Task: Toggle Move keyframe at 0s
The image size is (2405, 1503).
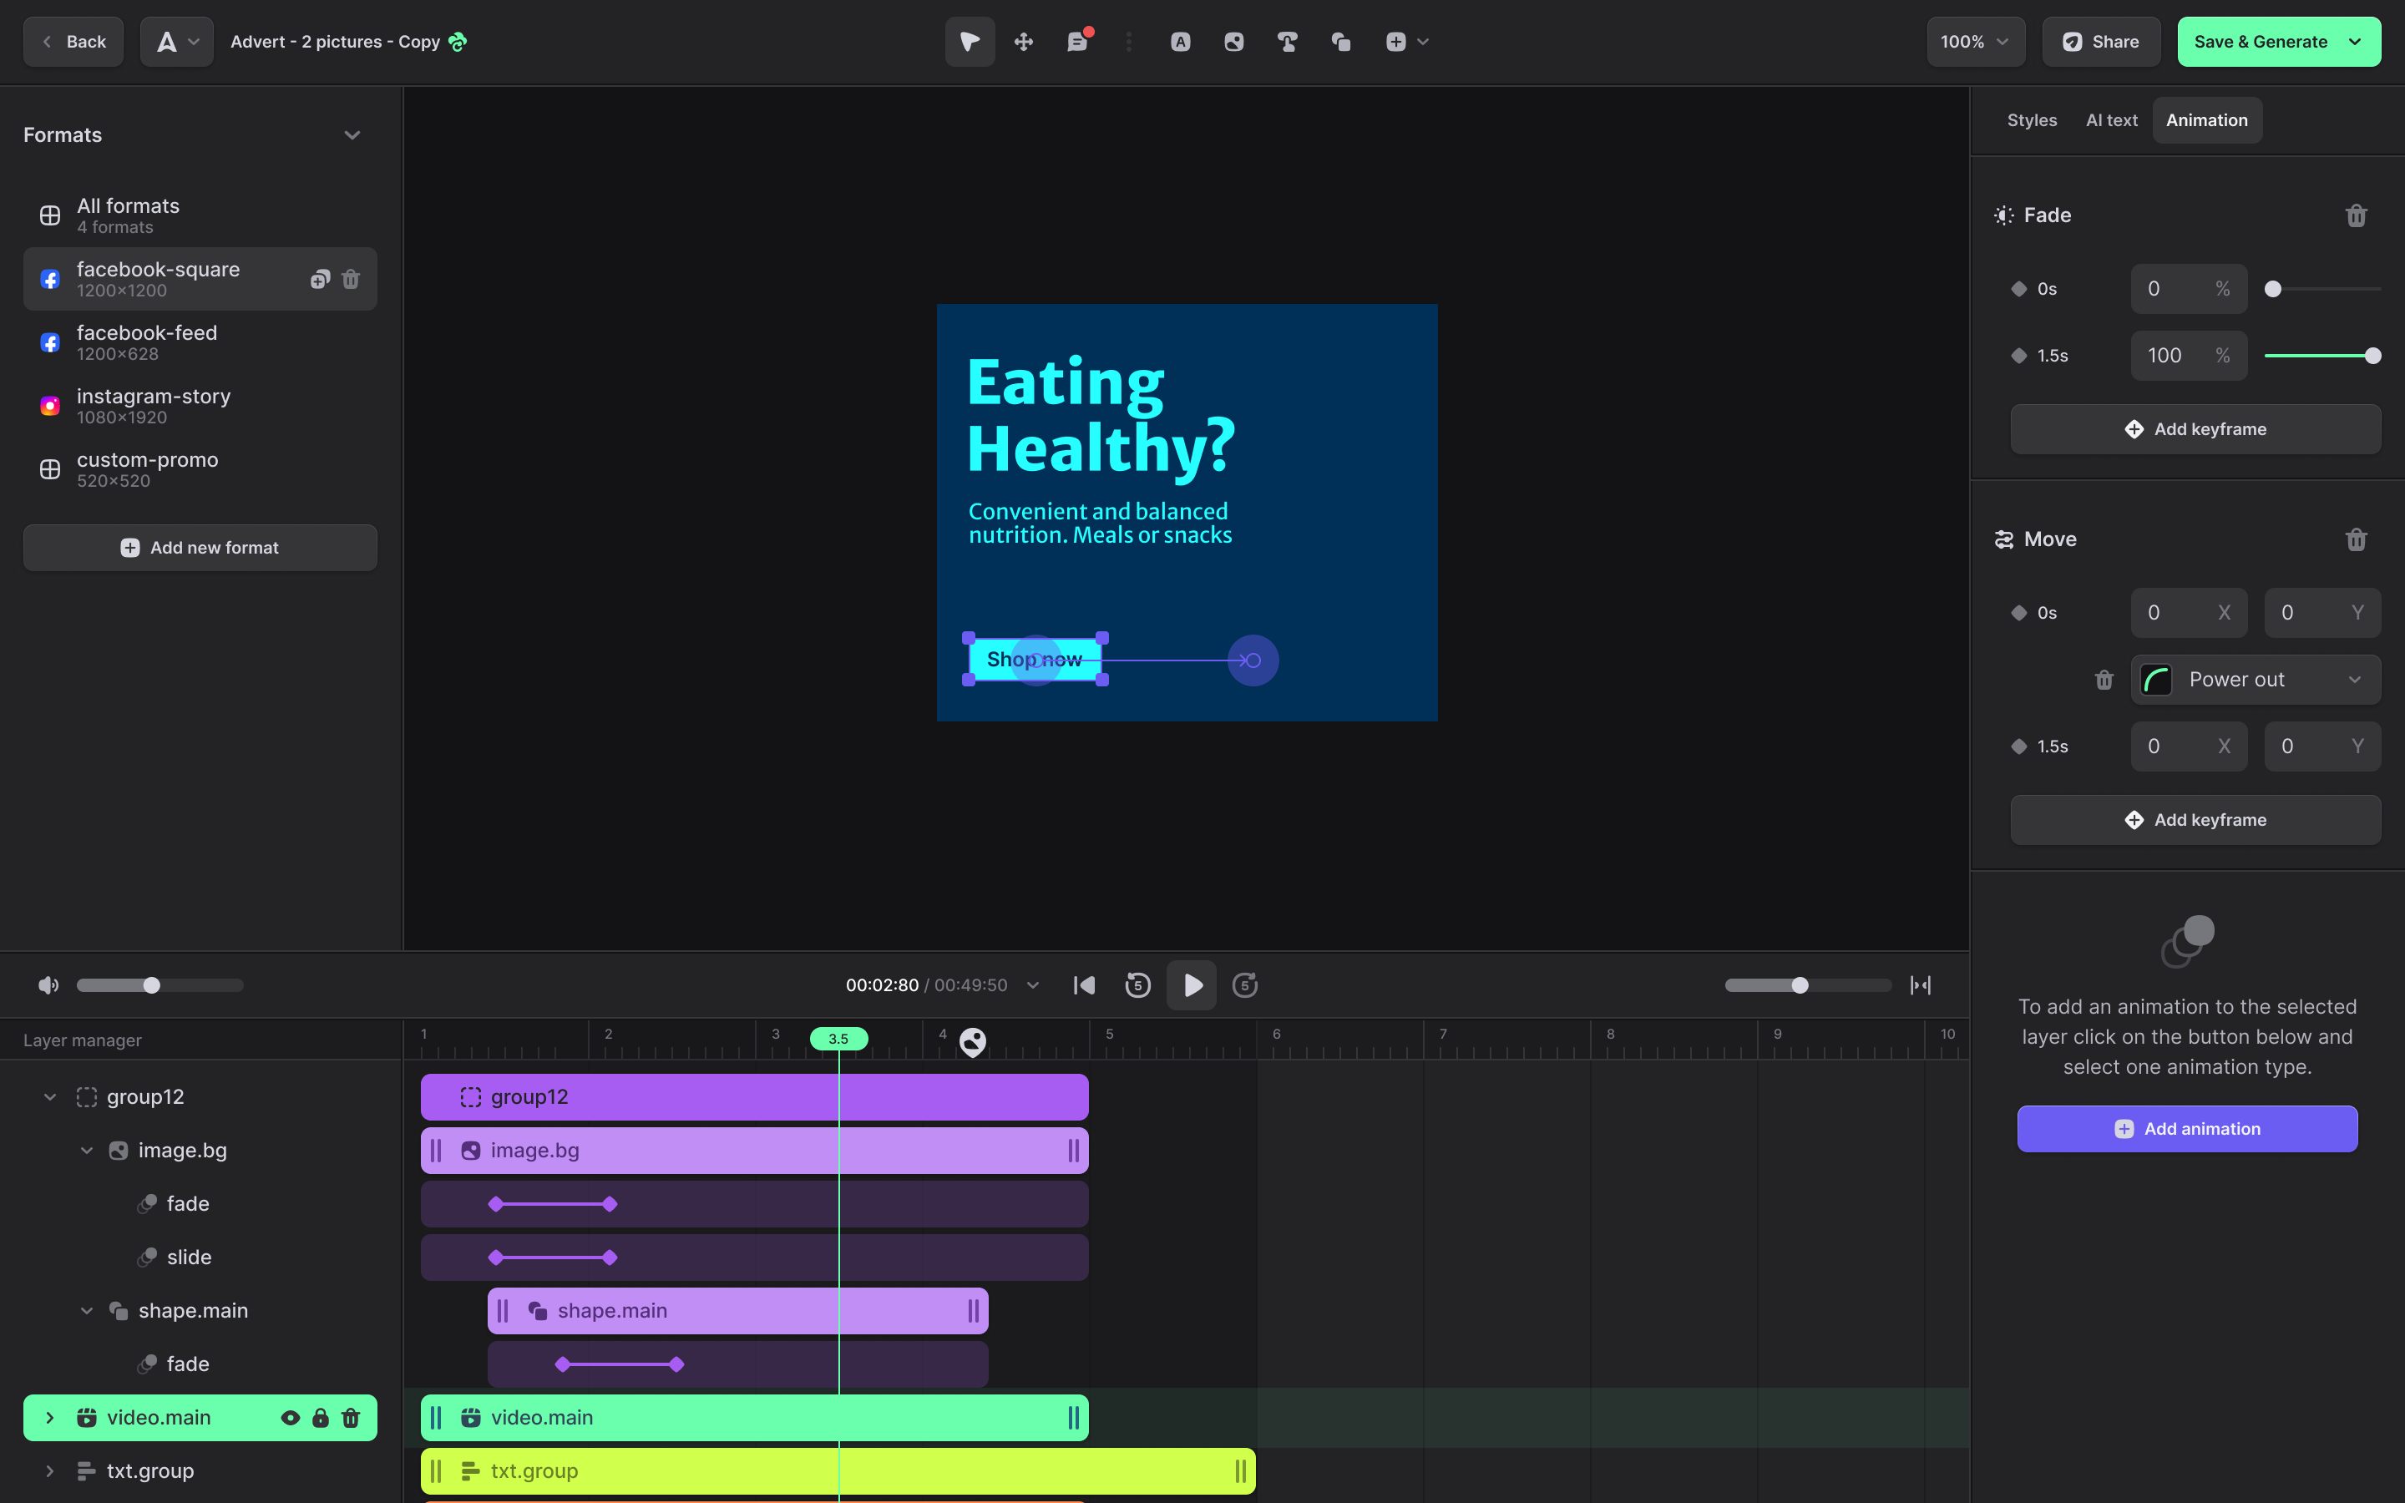Action: (x=2018, y=614)
